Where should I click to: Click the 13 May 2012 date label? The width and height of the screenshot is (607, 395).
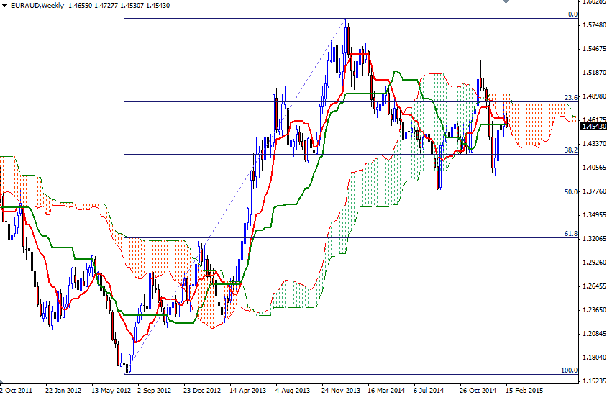click(x=110, y=390)
